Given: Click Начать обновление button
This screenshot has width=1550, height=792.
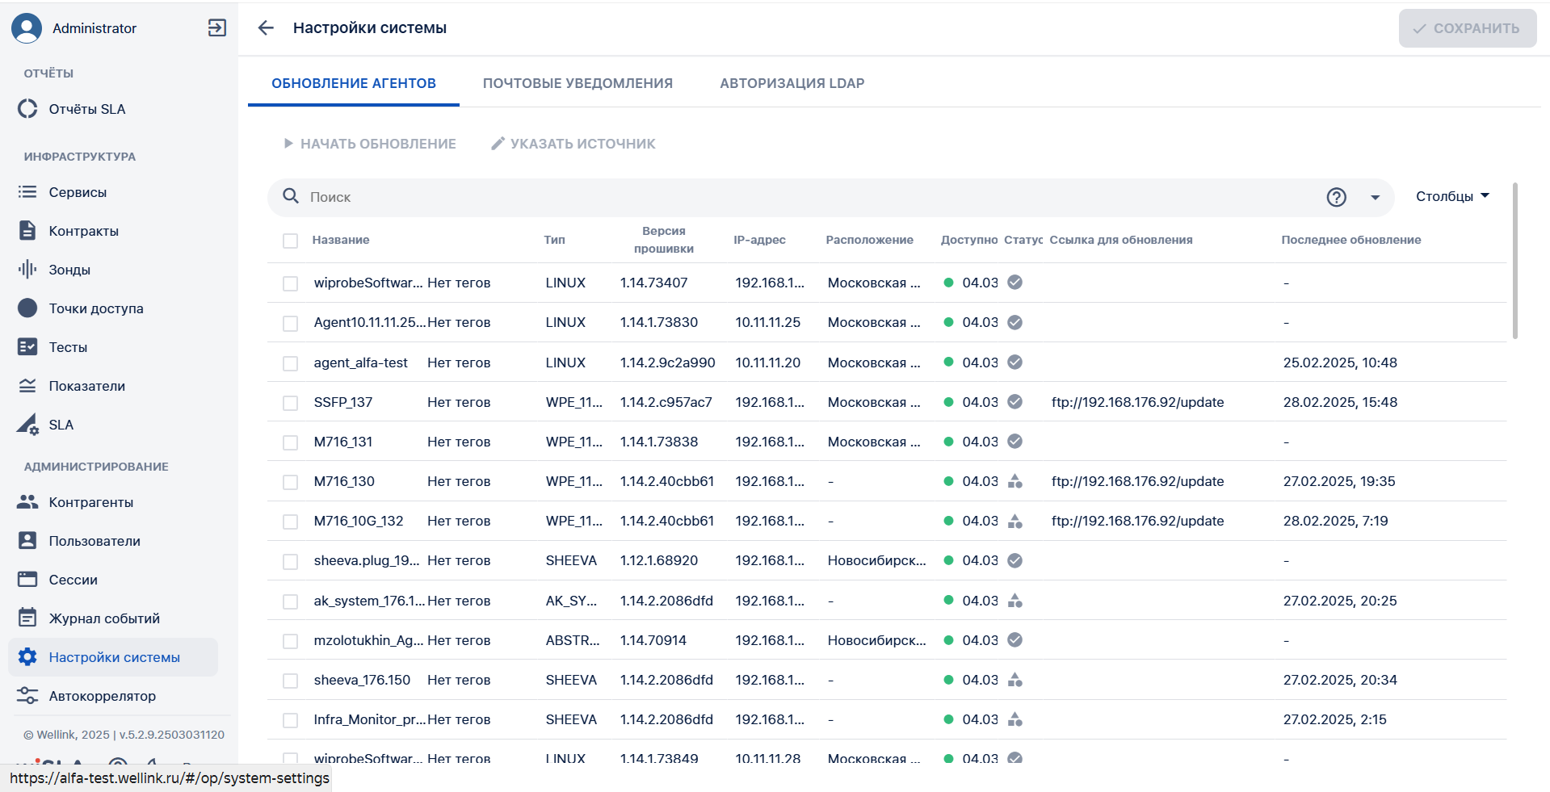Looking at the screenshot, I should pyautogui.click(x=369, y=144).
